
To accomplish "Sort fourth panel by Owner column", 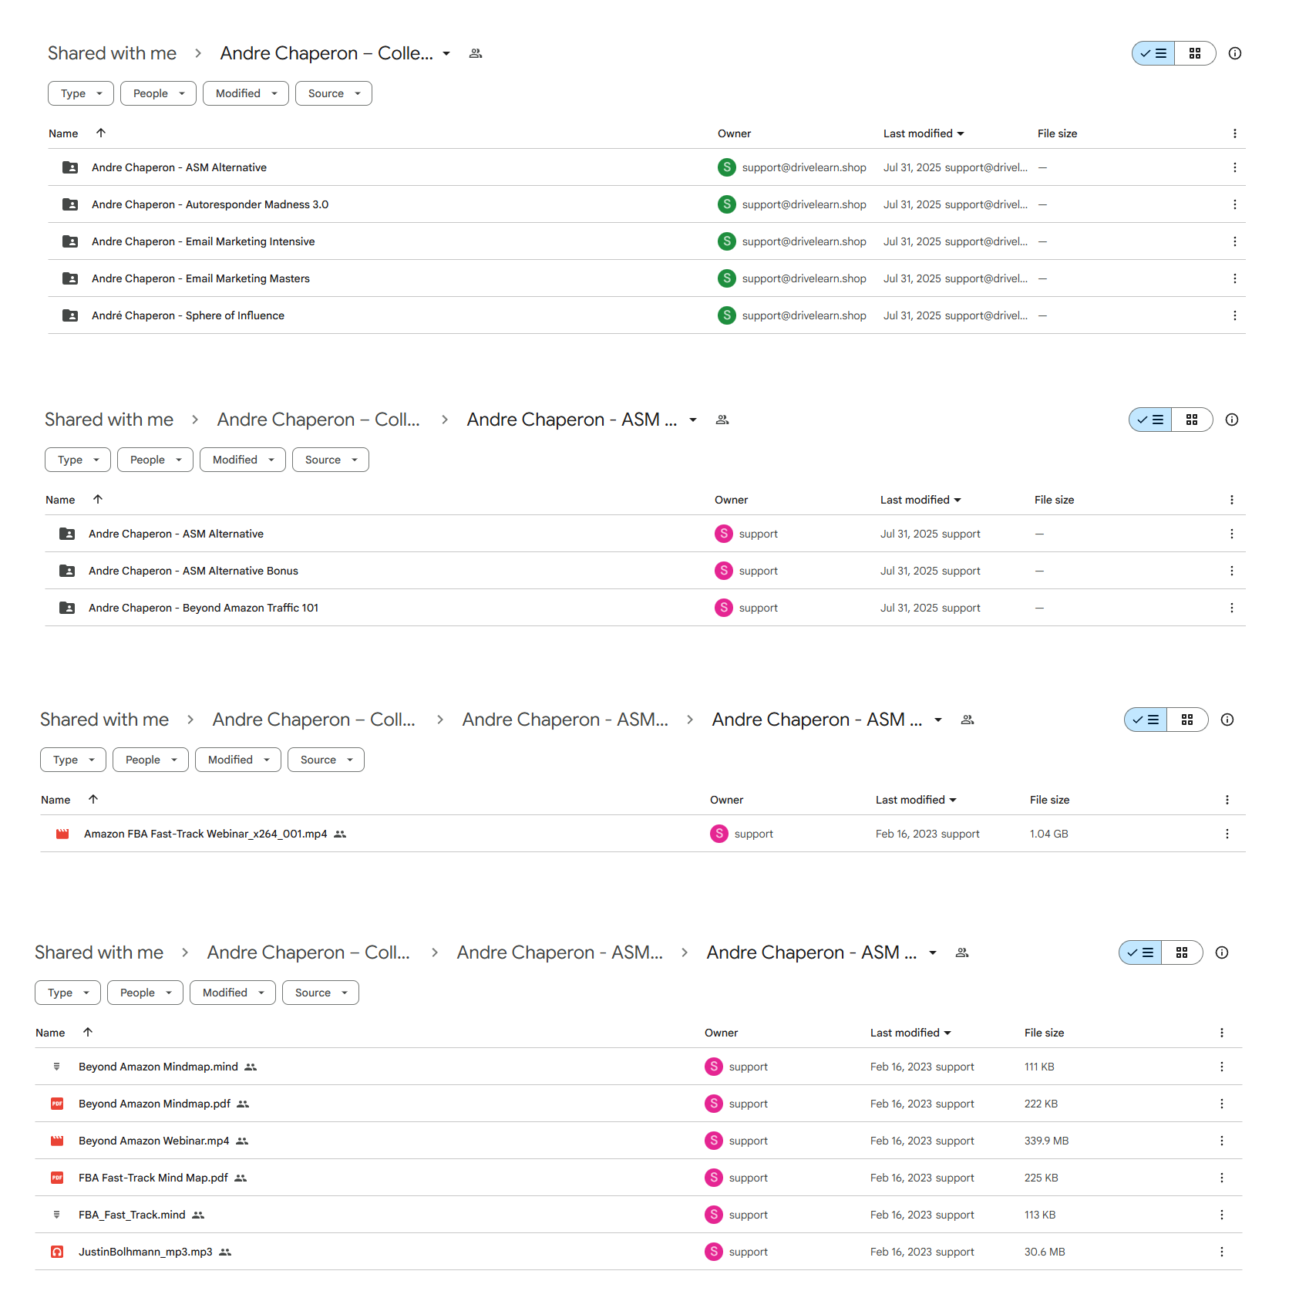I will pos(721,1033).
